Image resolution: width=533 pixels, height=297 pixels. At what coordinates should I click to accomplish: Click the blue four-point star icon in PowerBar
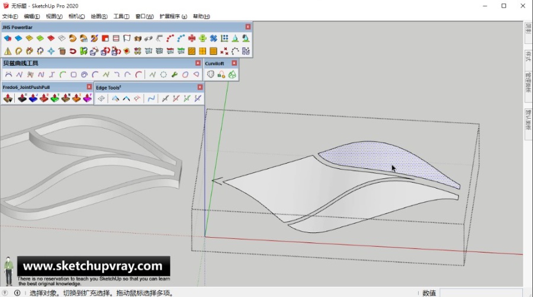click(x=51, y=51)
